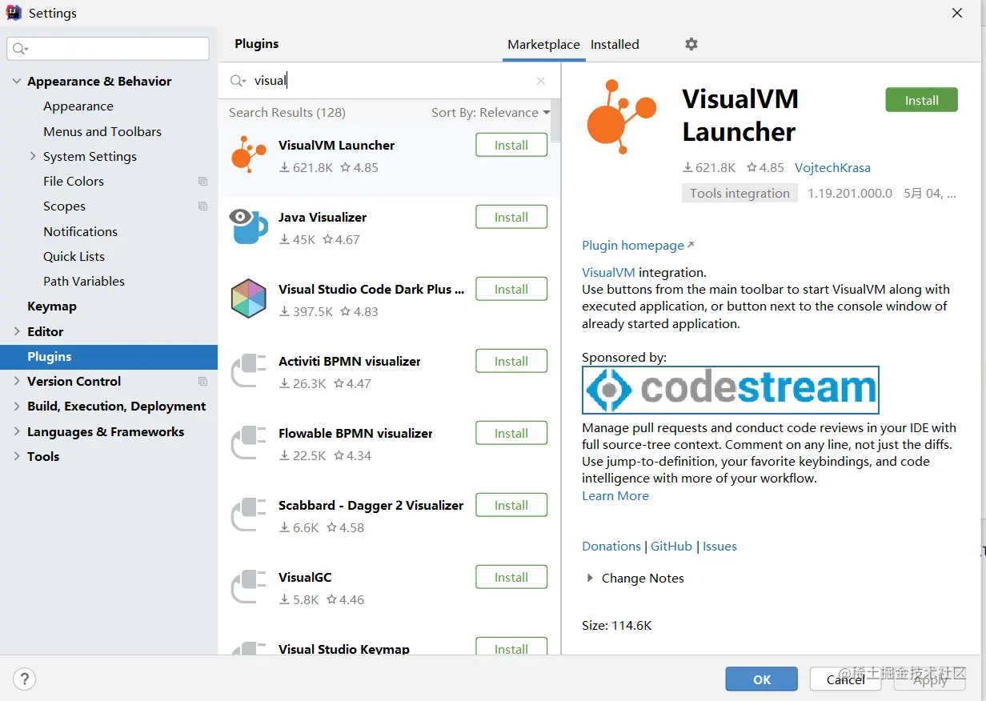
Task: Click the Scabbard Dagger 2 Visualizer plug icon
Action: (x=248, y=515)
